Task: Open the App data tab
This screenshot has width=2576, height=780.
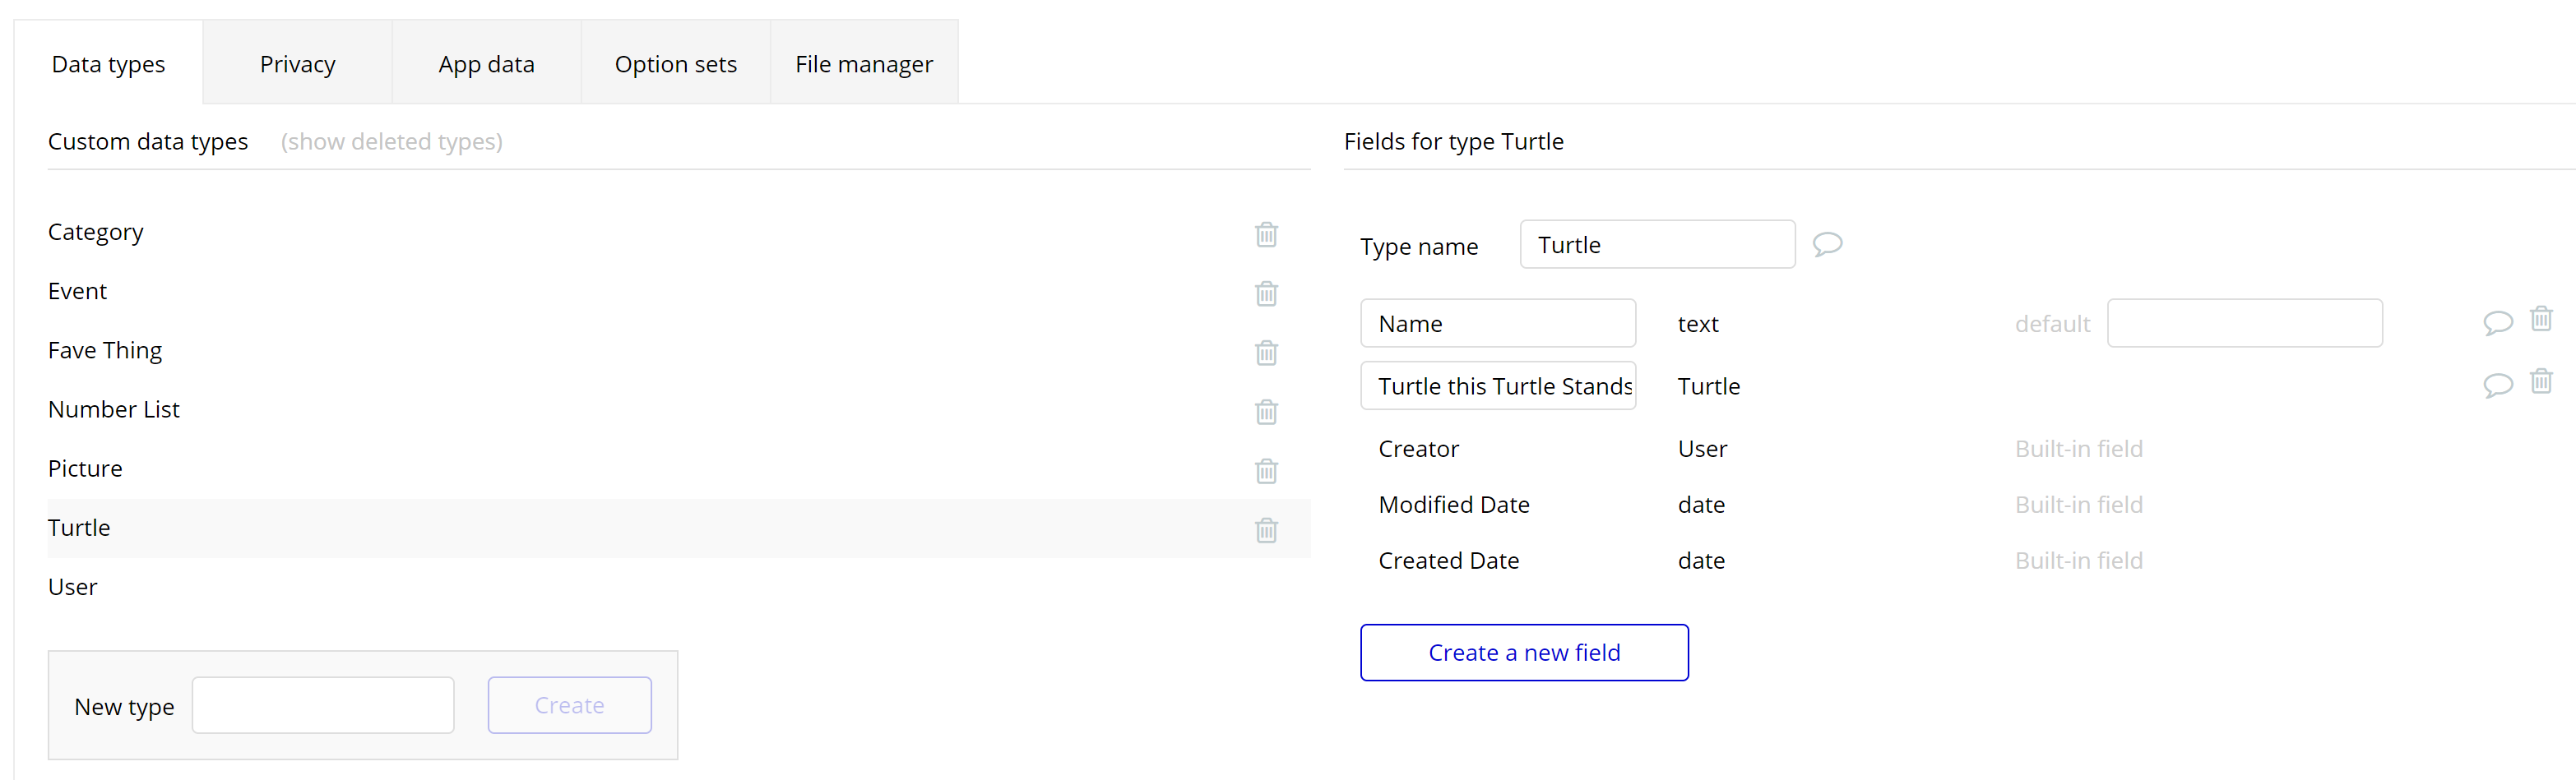Action: [x=486, y=64]
